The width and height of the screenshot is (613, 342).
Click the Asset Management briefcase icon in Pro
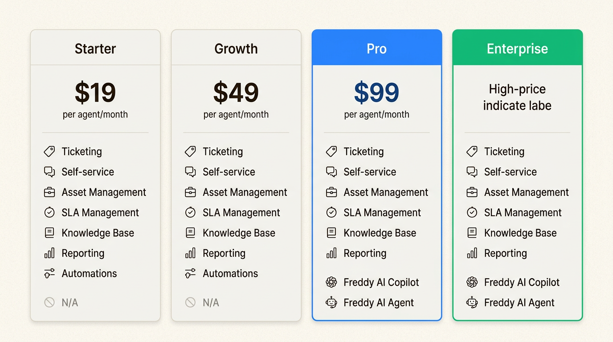331,192
